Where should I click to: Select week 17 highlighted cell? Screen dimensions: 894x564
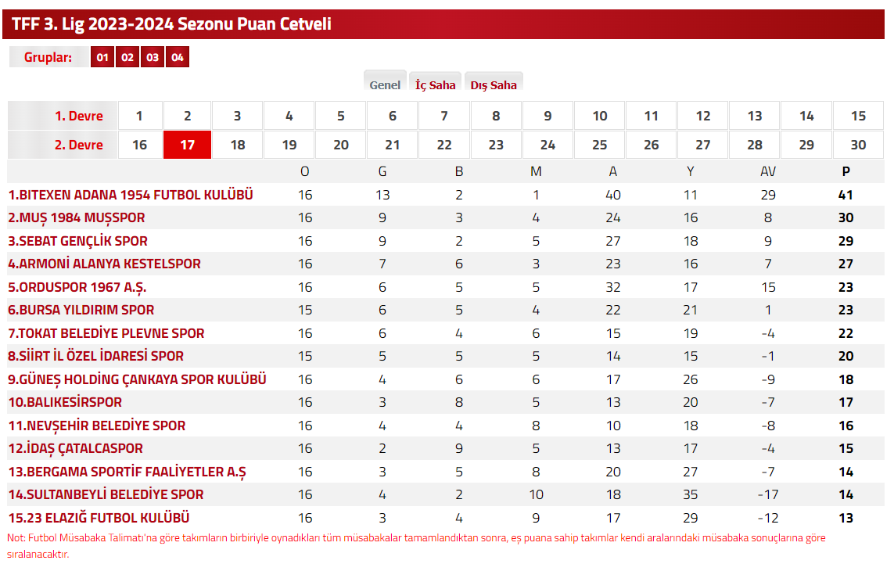188,145
